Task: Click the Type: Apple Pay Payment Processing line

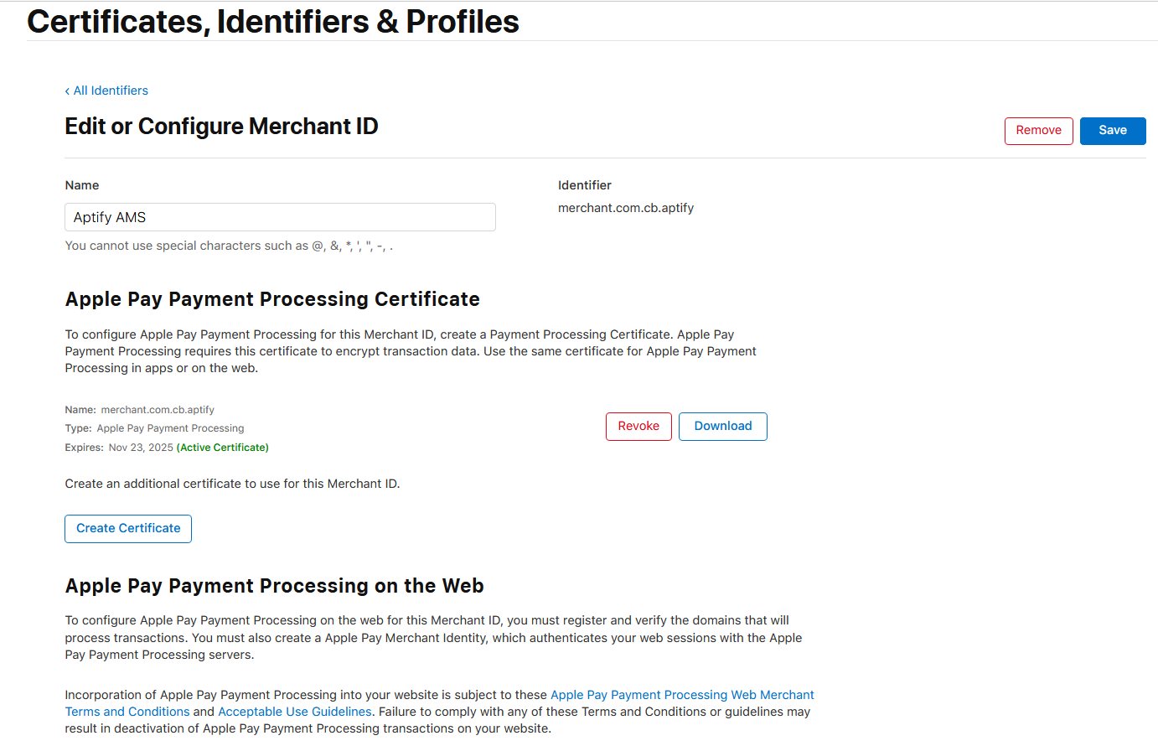Action: [x=155, y=428]
